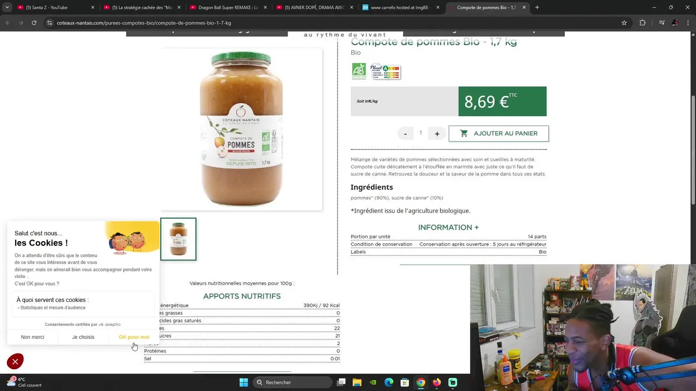Reload the current page

[x=34, y=23]
